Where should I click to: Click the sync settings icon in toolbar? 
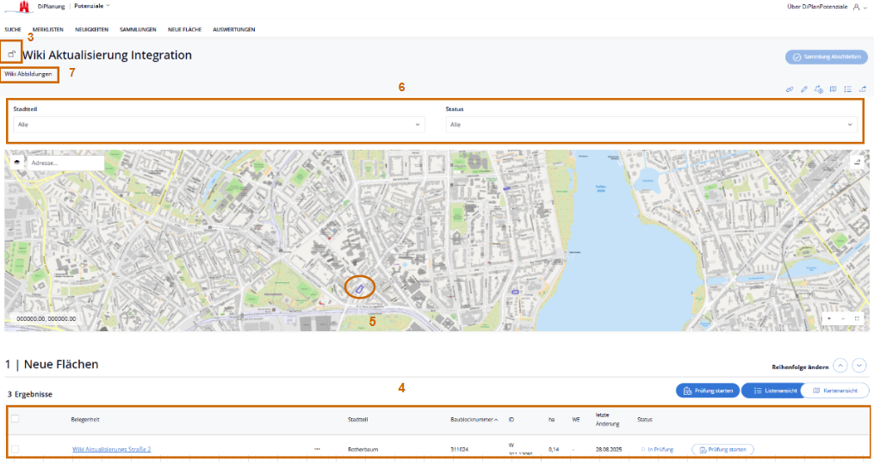coord(818,89)
